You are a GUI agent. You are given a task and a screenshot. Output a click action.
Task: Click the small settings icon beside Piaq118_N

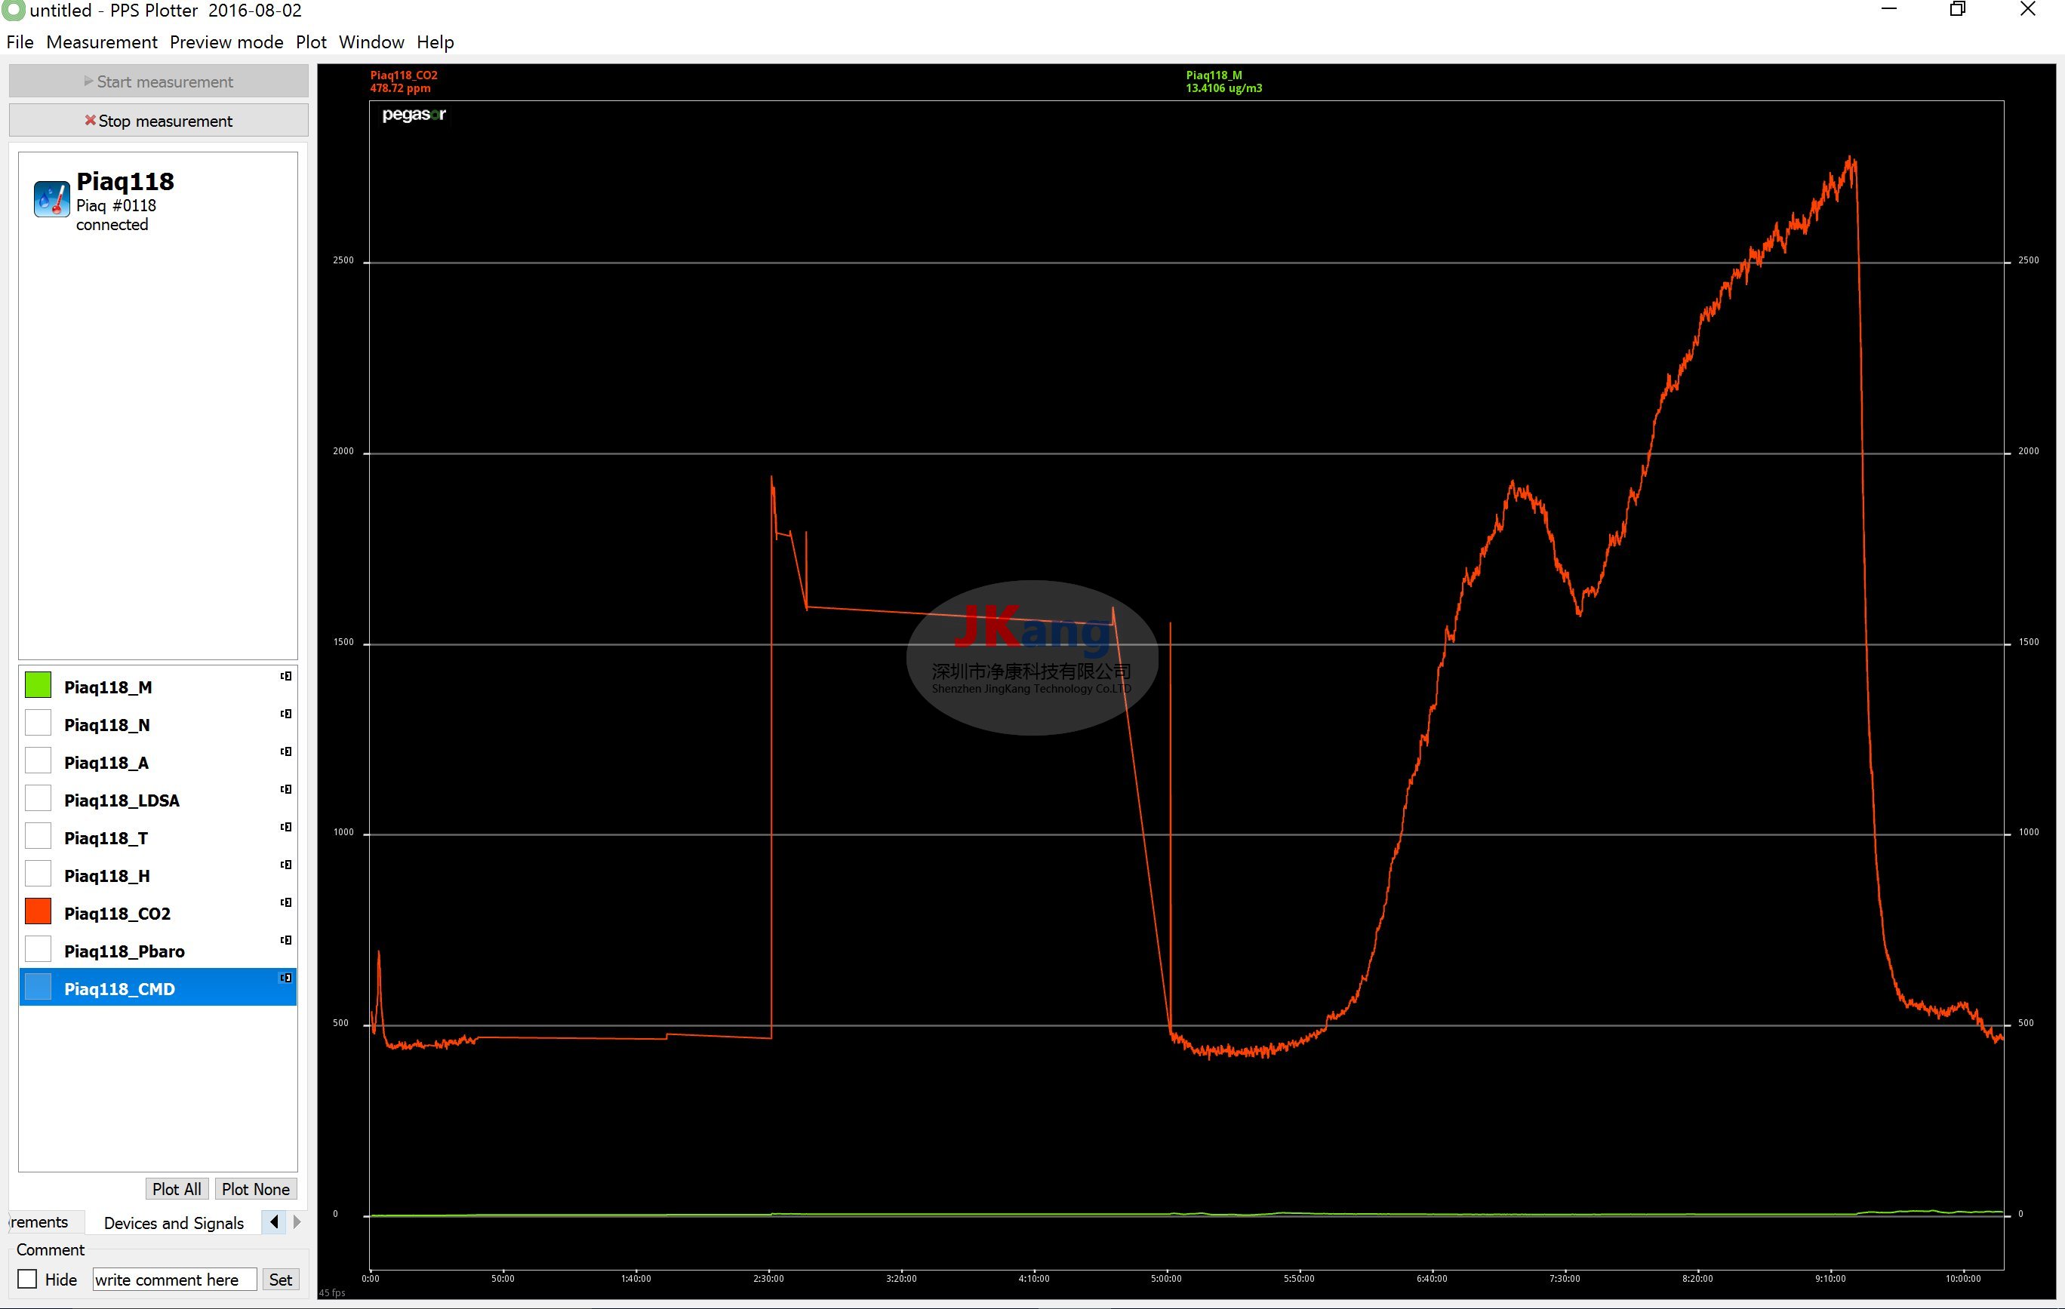(x=285, y=714)
